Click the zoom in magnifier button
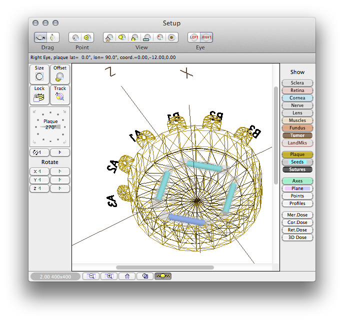This screenshot has height=321, width=344. 109,276
